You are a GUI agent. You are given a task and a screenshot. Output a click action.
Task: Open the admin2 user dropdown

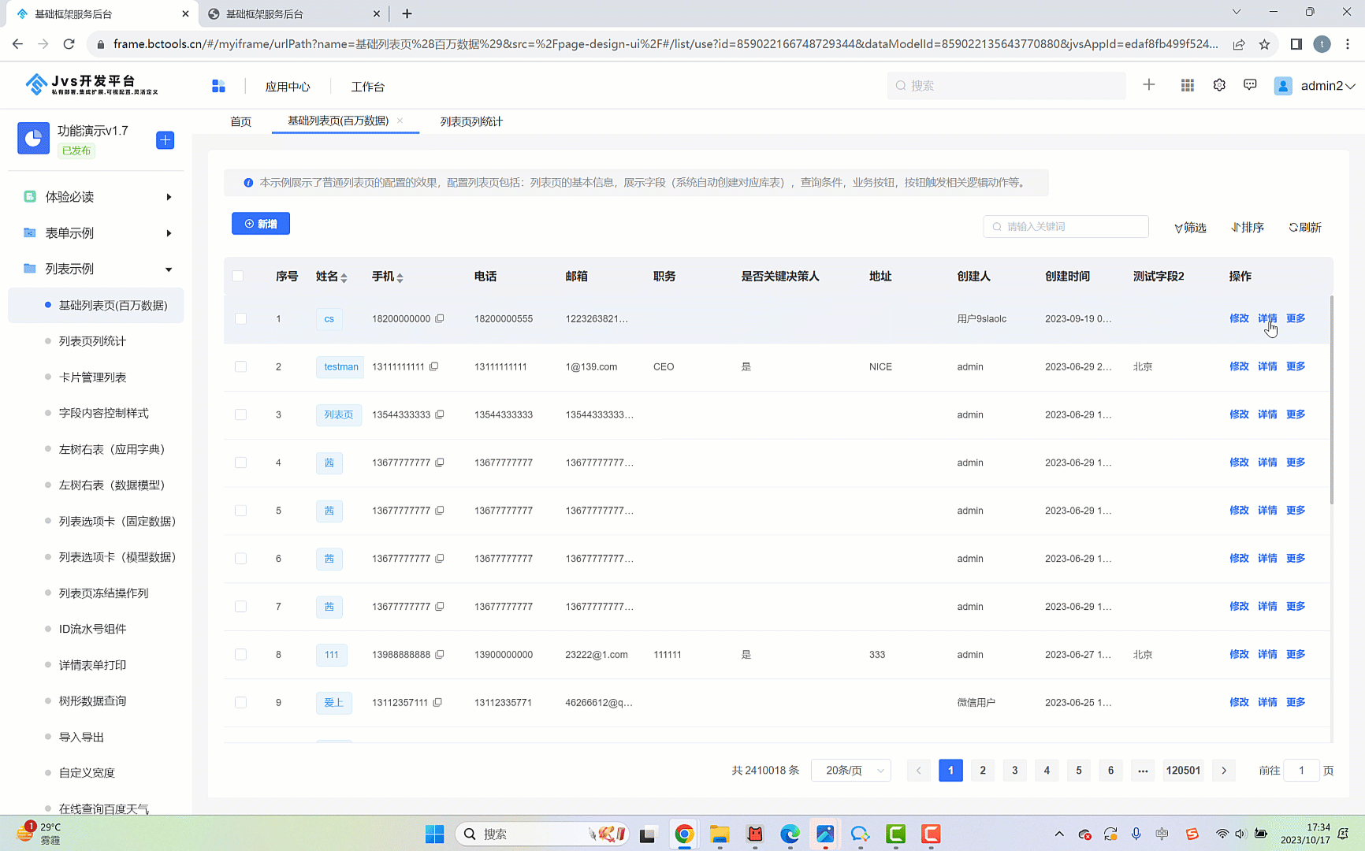1328,86
